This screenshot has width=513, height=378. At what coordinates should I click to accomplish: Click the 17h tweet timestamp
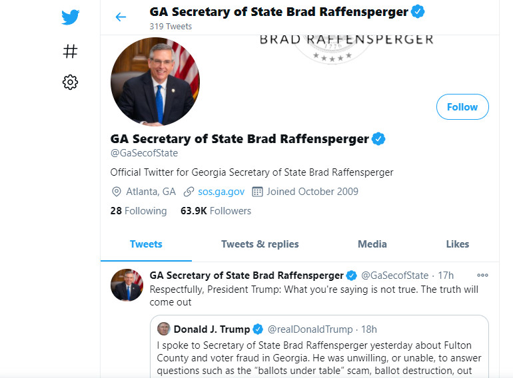446,276
